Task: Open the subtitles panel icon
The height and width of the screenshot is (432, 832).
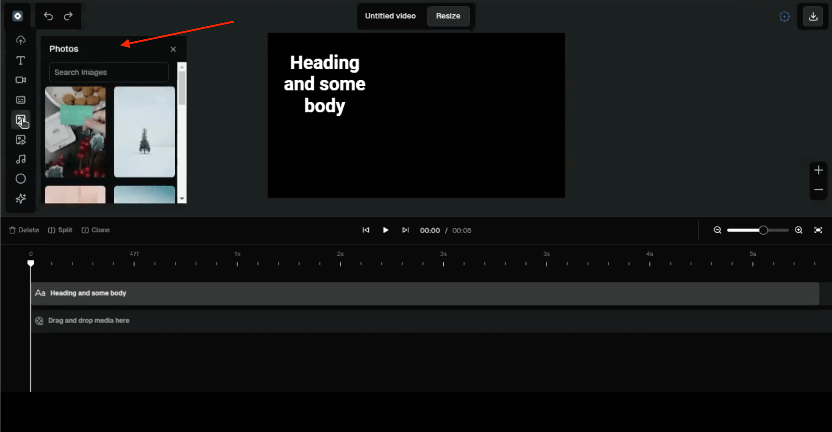Action: point(21,100)
